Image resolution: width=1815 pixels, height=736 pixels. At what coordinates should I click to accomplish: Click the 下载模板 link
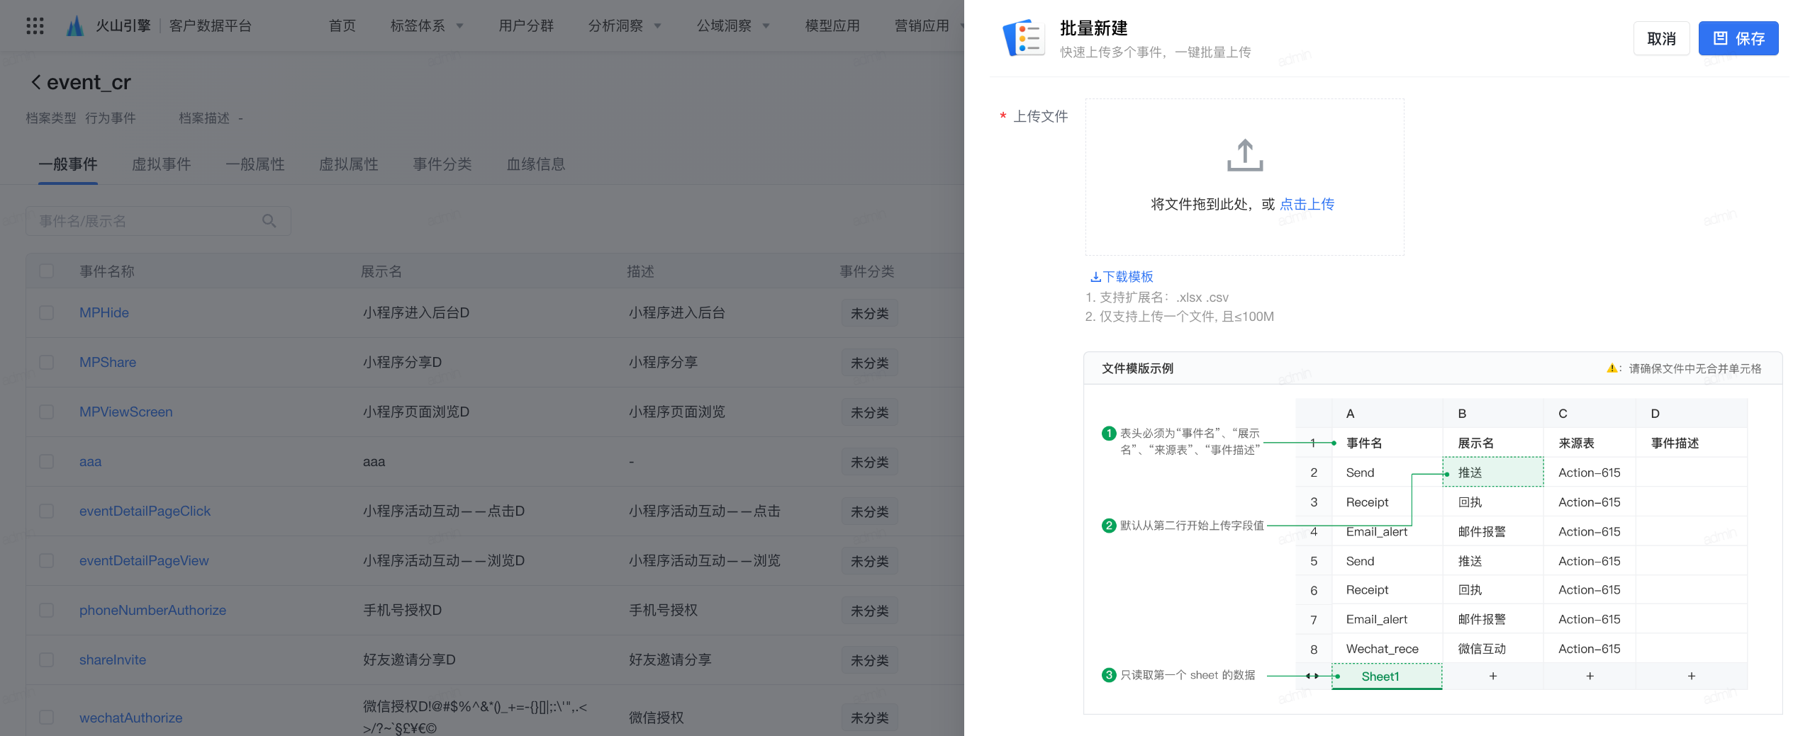(1122, 277)
